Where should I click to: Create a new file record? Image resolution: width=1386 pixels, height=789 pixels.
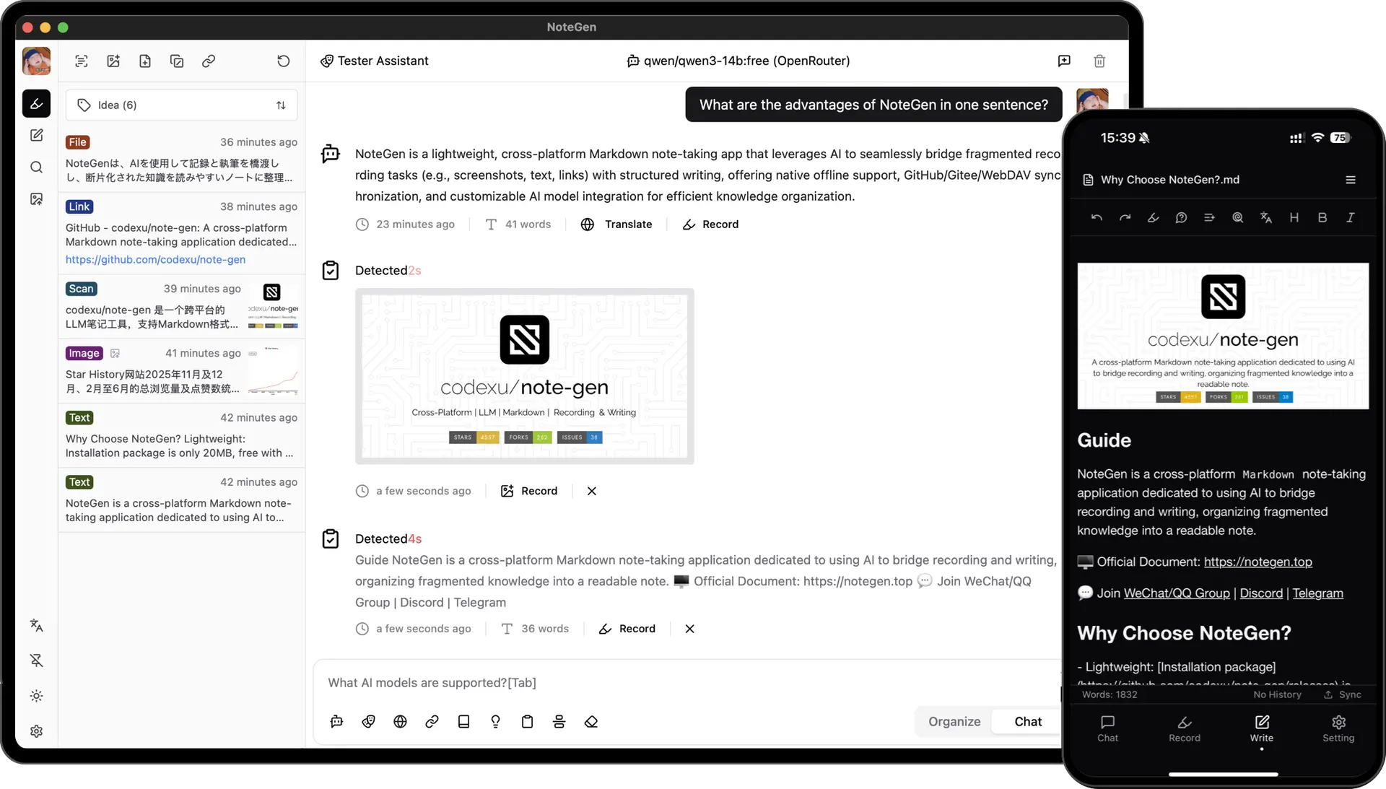pyautogui.click(x=145, y=61)
